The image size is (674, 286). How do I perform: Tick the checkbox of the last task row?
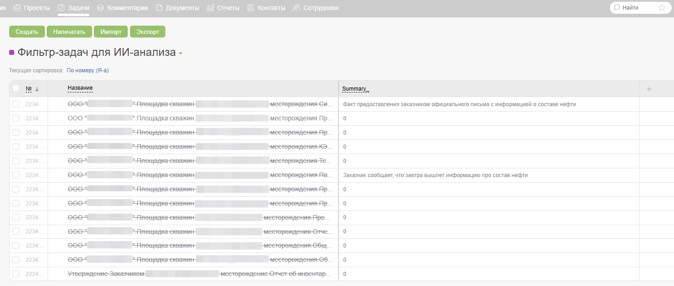pos(16,274)
